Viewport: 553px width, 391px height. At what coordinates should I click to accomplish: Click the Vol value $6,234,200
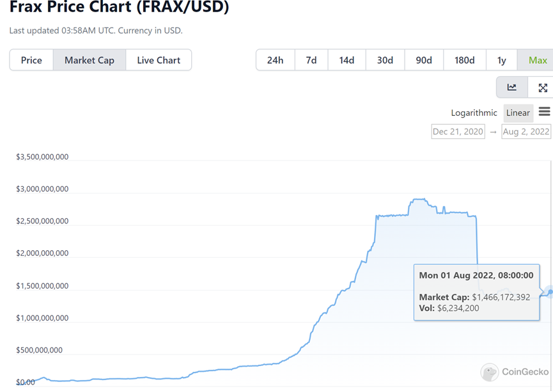tap(458, 308)
